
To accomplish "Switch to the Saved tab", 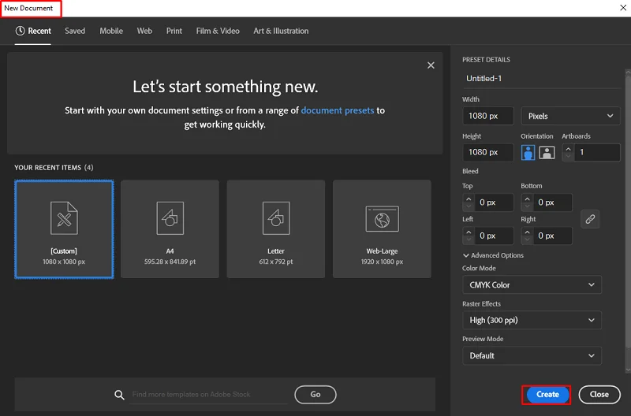I will 75,31.
